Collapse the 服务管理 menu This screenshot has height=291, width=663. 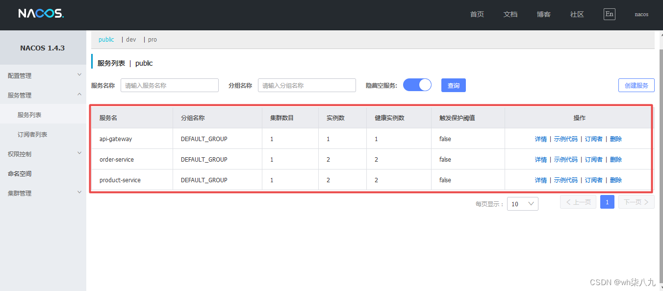point(43,95)
